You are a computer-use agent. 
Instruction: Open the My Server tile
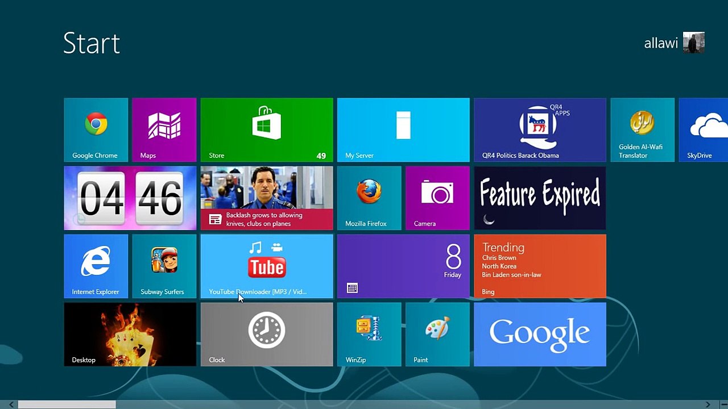(x=403, y=130)
